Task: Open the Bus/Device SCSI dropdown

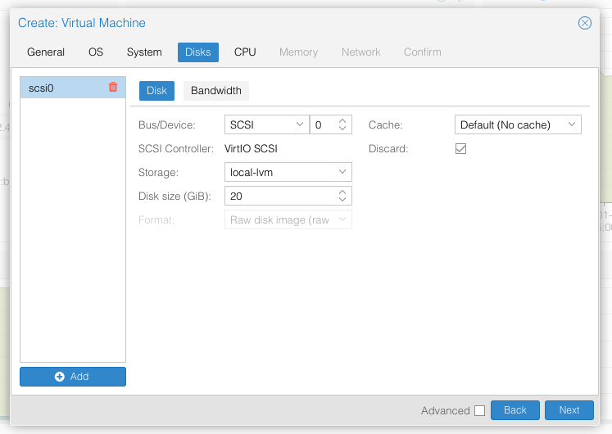Action: (x=266, y=124)
